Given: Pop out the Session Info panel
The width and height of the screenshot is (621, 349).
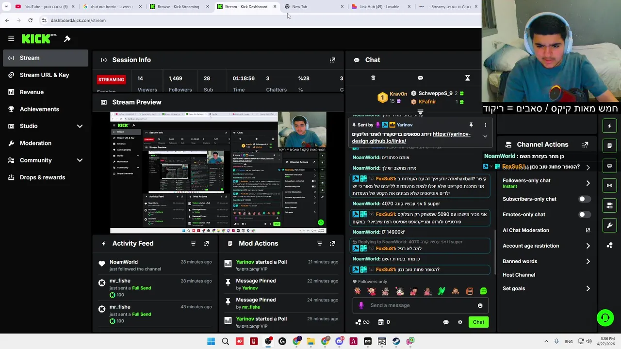Looking at the screenshot, I should (332, 60).
